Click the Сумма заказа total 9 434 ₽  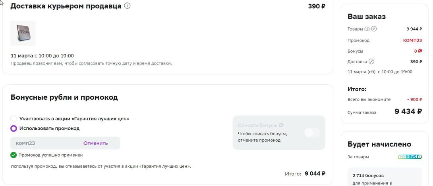[x=408, y=112]
